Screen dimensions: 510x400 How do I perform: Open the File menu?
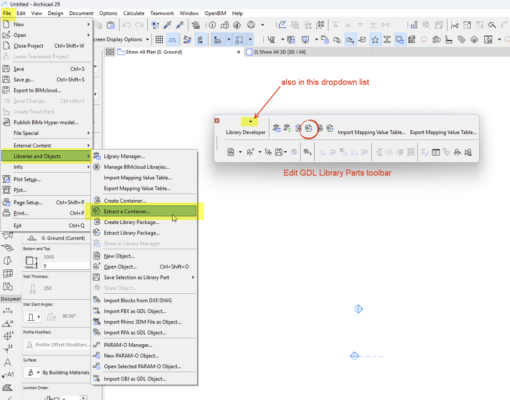(7, 13)
